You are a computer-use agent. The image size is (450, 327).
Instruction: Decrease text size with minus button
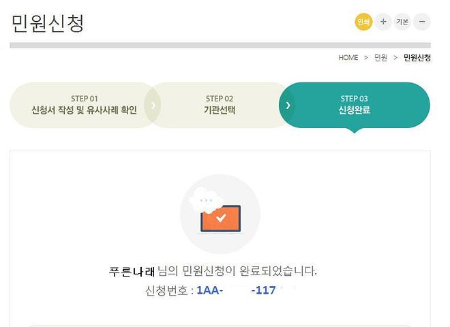point(422,22)
